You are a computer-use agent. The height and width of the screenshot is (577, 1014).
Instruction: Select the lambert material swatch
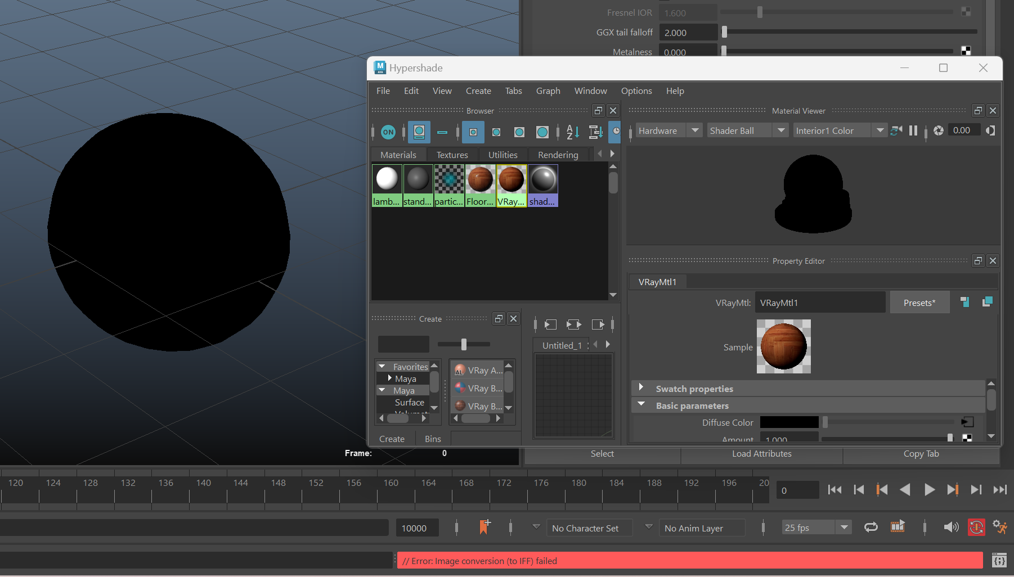pyautogui.click(x=387, y=186)
